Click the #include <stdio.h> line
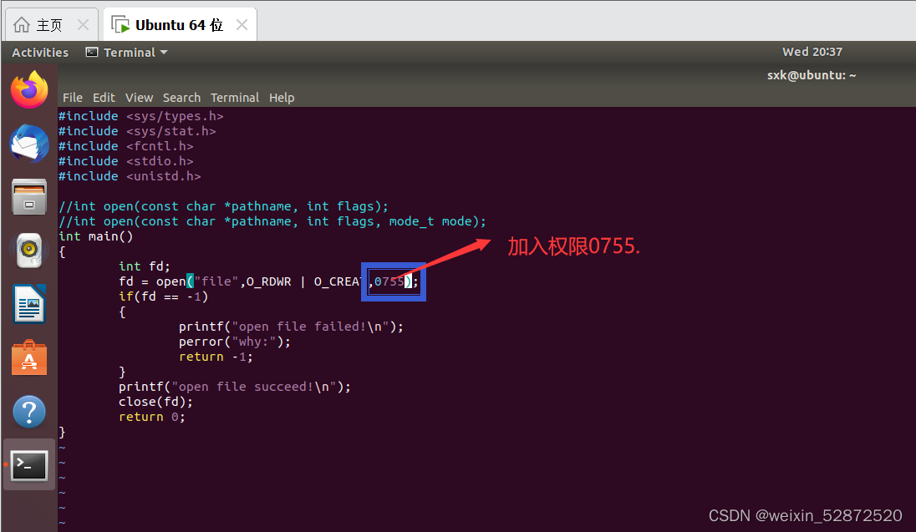The image size is (916, 532). coord(125,161)
